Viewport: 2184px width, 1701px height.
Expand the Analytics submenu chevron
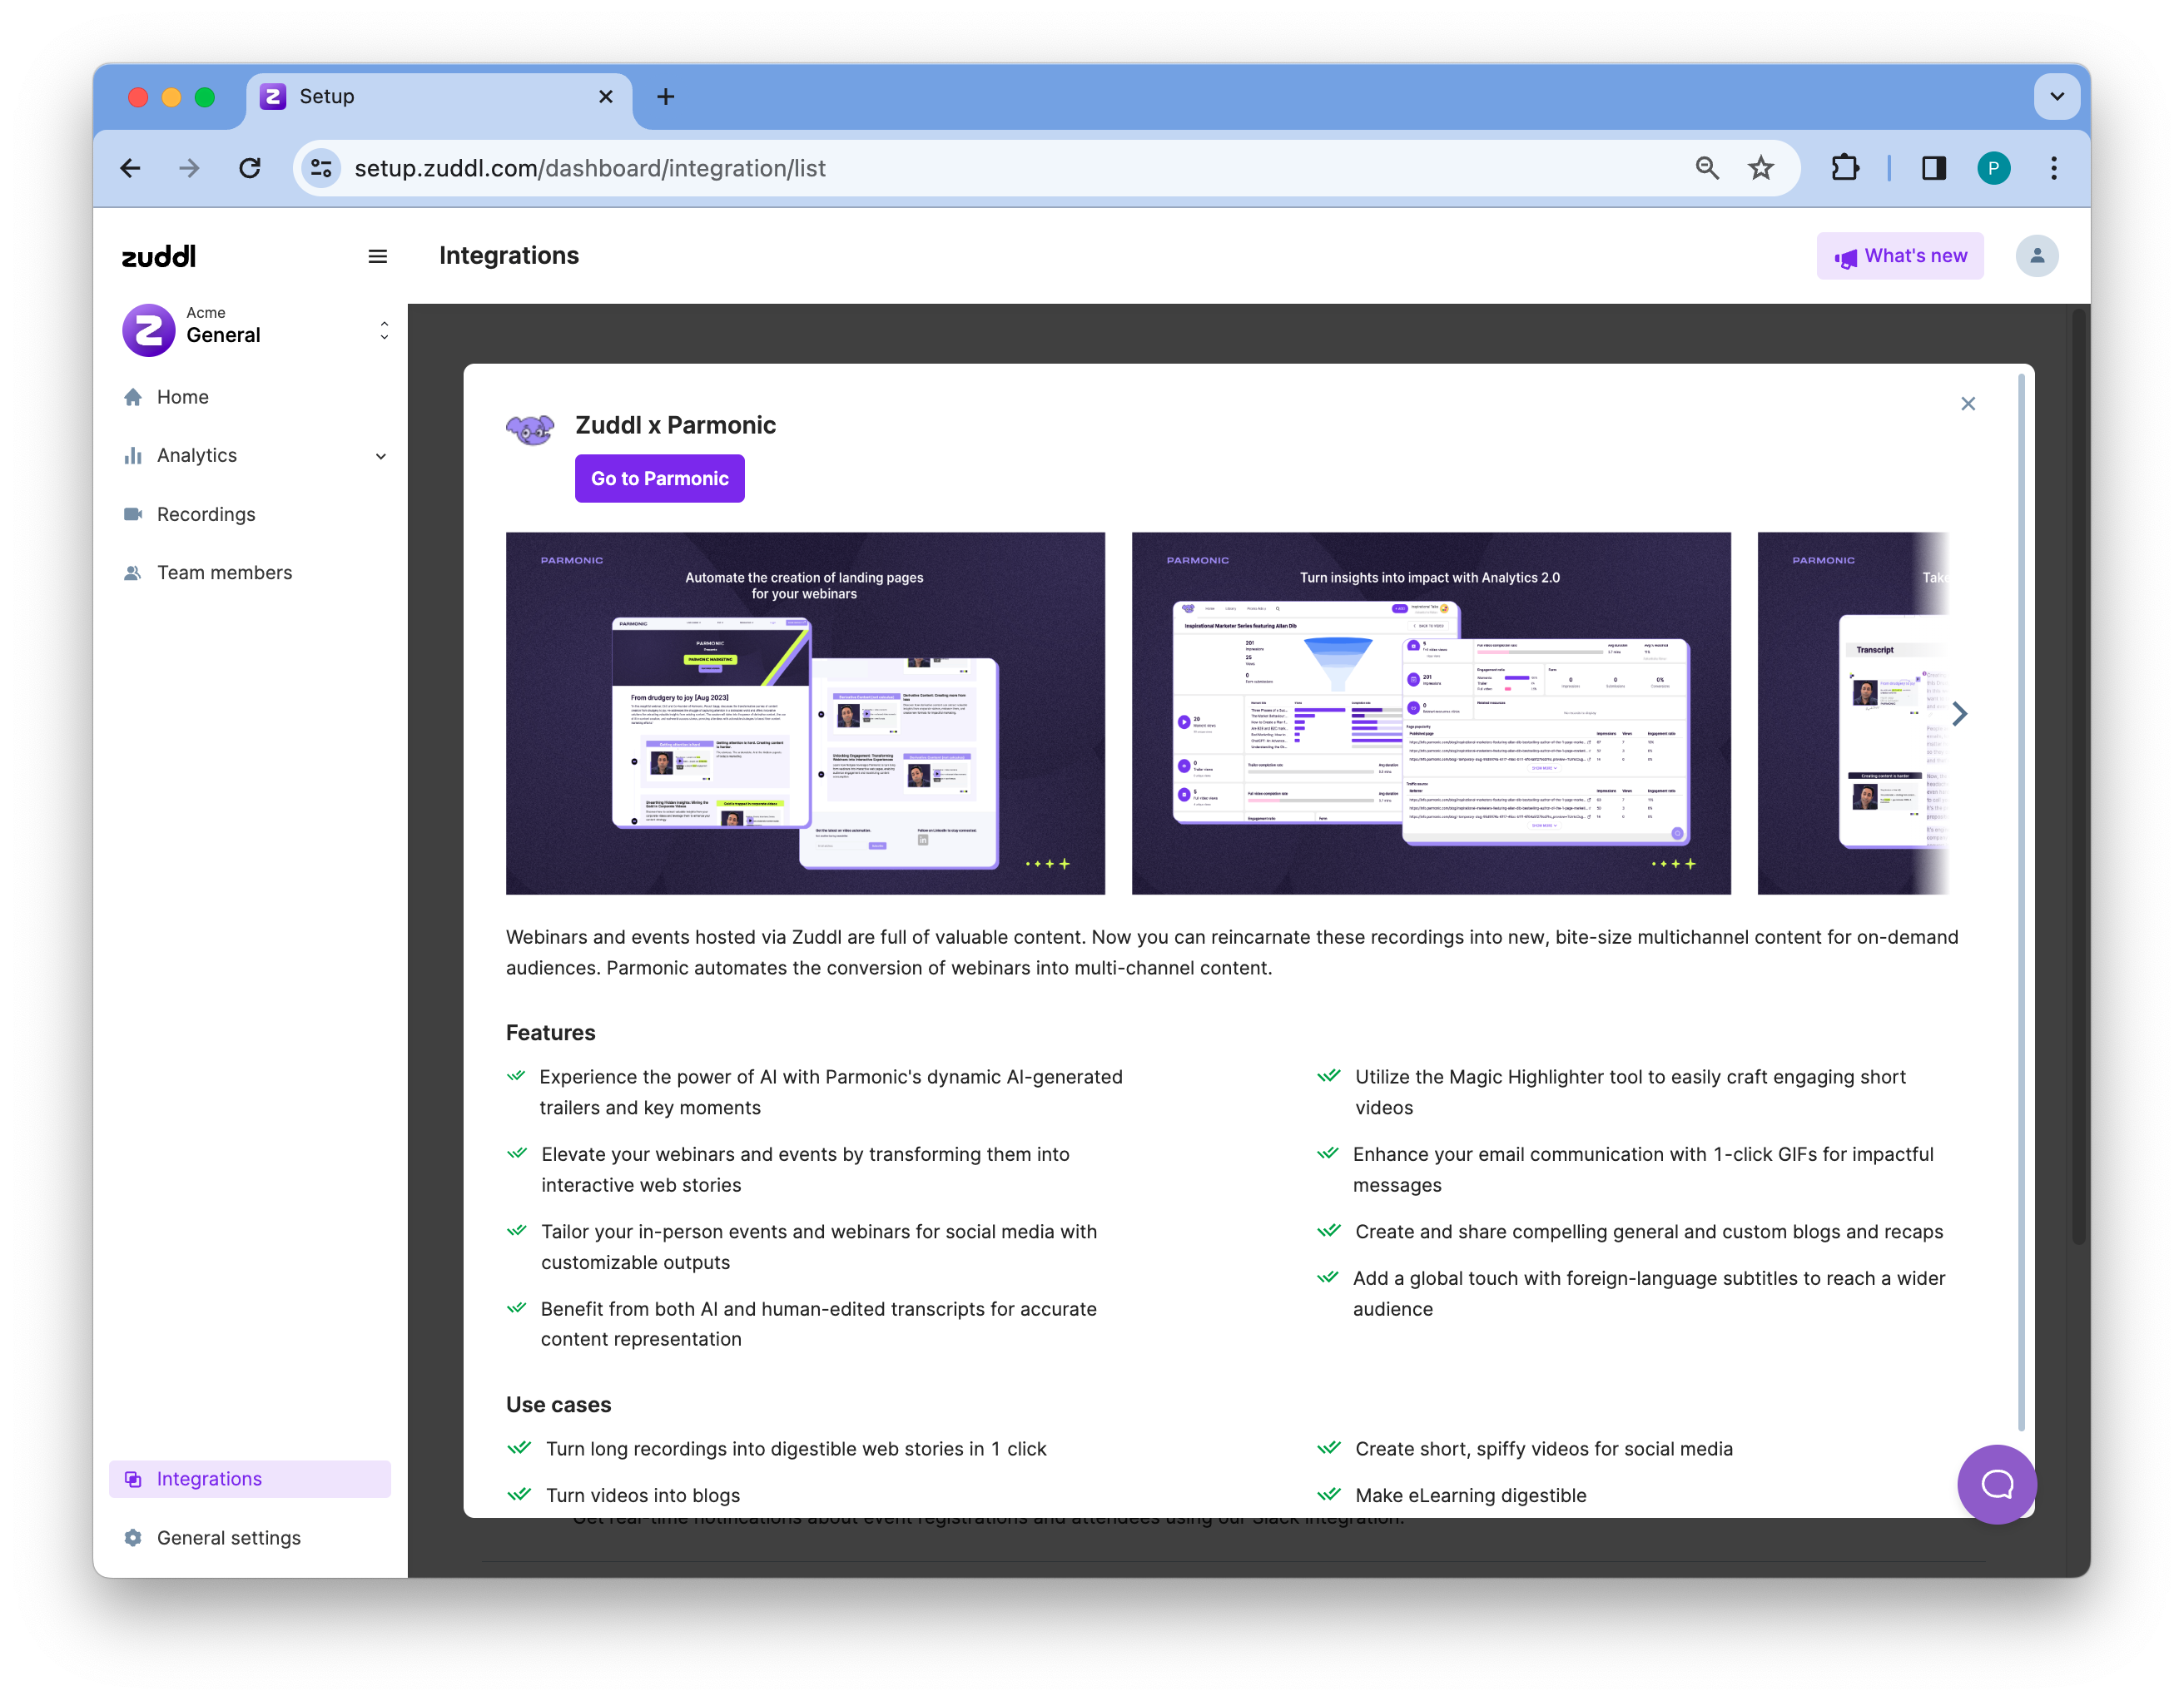coord(381,456)
